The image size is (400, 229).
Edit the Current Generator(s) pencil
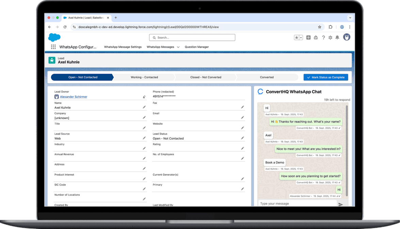point(242,179)
